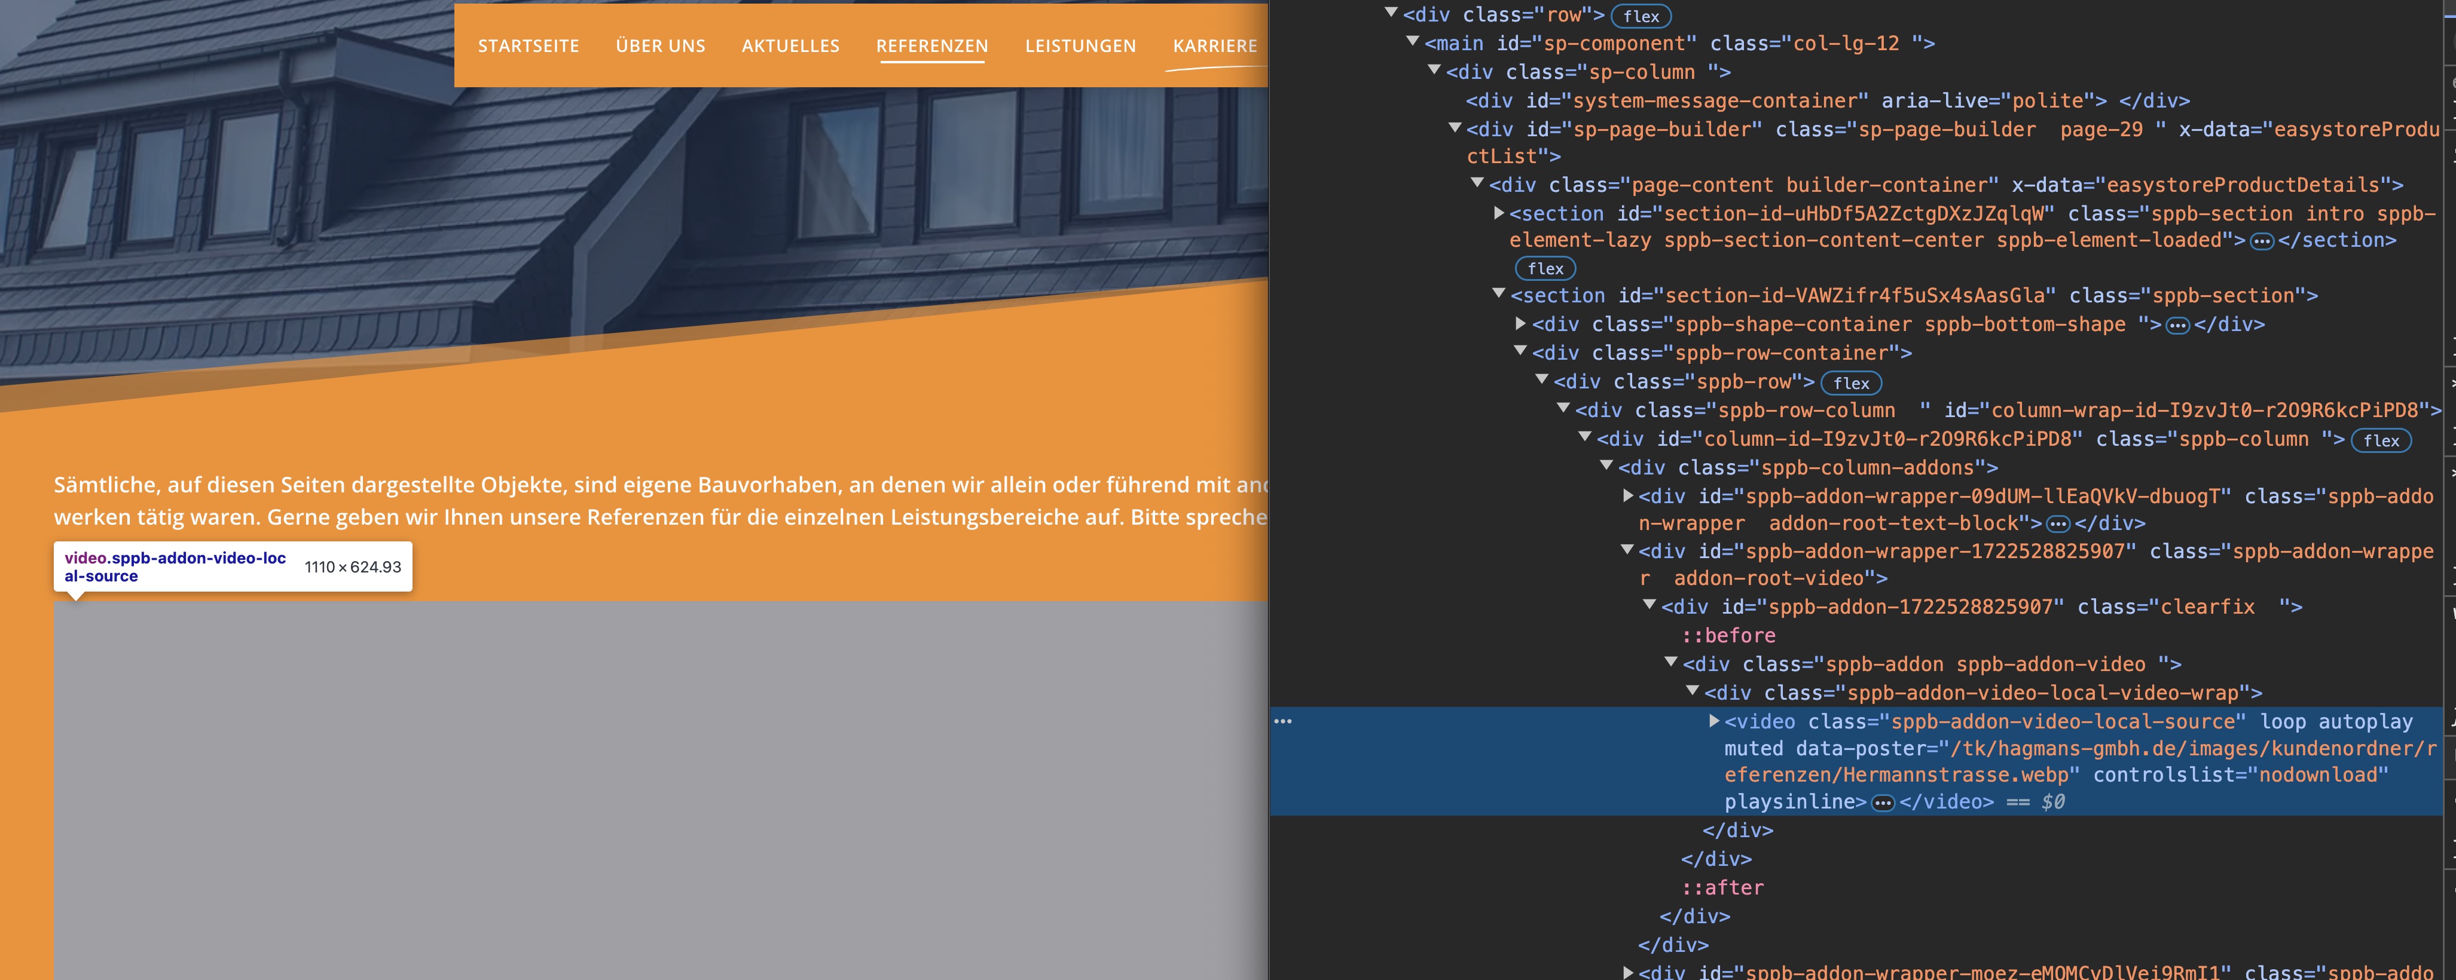The height and width of the screenshot is (980, 2456).
Task: Open ellipsis inside addon-root-text-block div
Action: click(x=2058, y=524)
